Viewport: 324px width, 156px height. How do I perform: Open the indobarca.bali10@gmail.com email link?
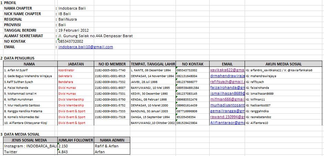86,47
